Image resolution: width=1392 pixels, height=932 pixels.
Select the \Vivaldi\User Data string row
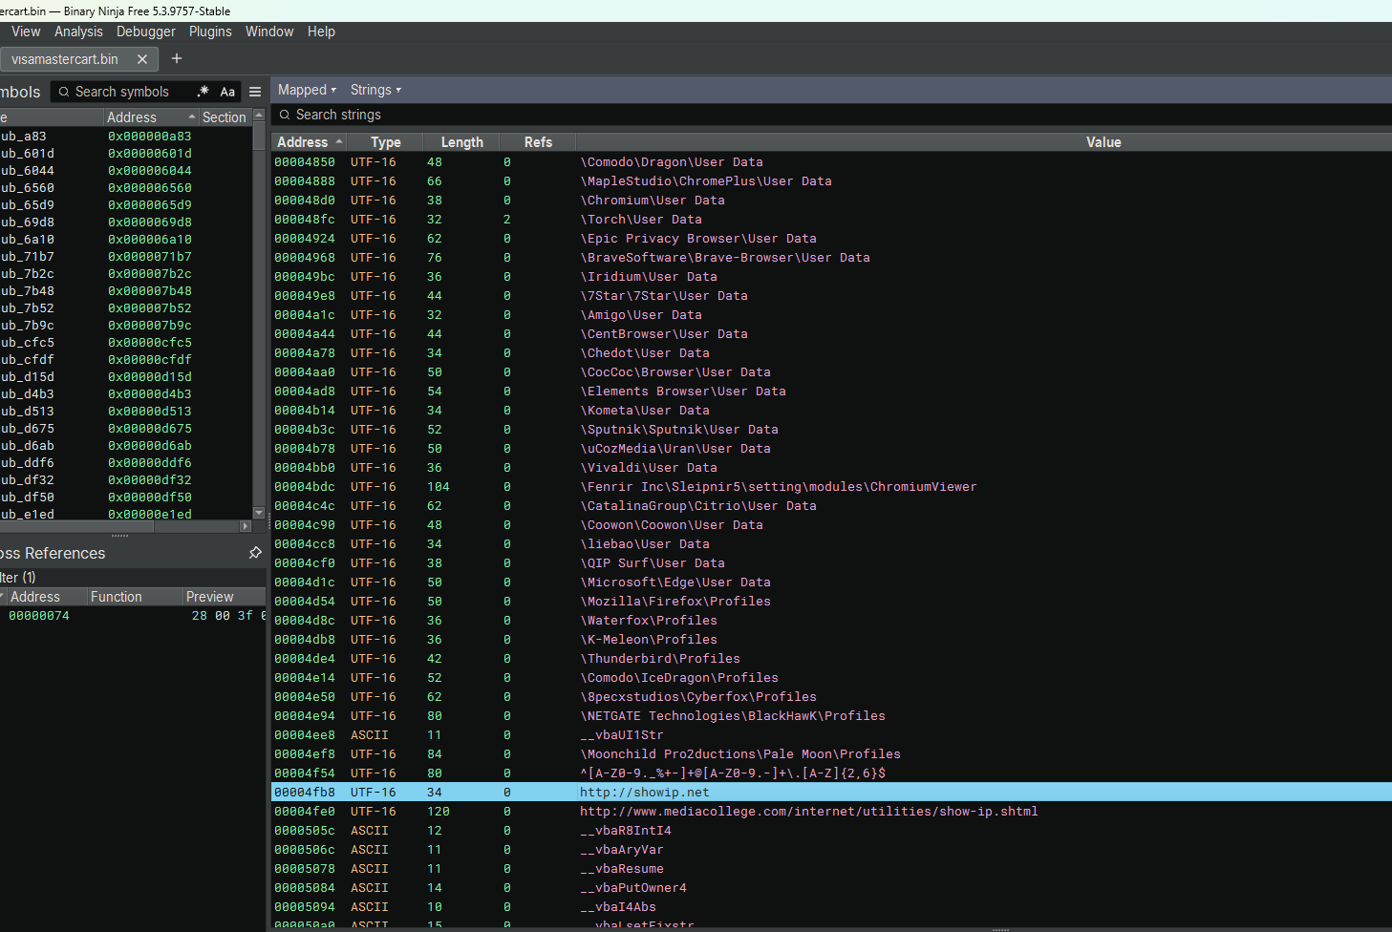tap(831, 468)
